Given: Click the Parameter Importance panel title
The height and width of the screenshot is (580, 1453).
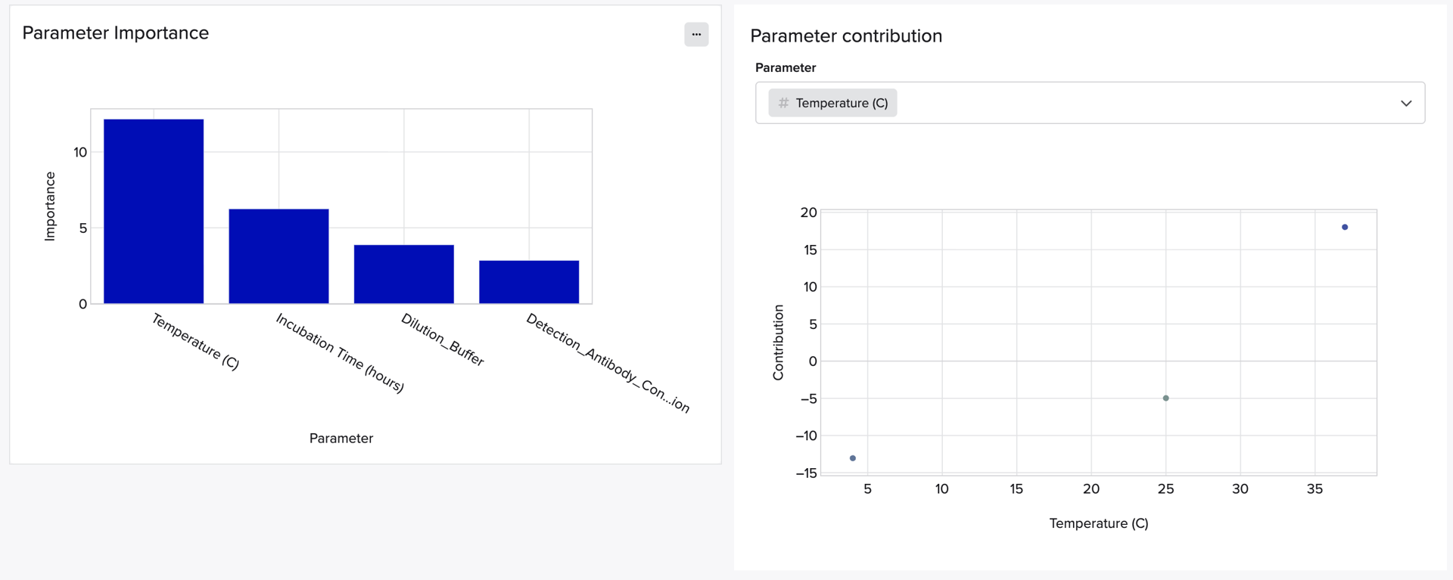Looking at the screenshot, I should coord(116,33).
